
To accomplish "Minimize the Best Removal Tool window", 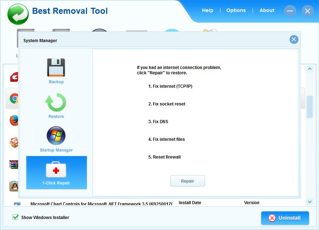I will pyautogui.click(x=290, y=11).
